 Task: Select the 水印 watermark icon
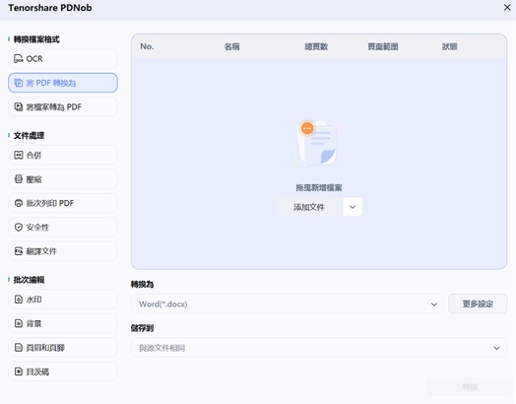(19, 300)
